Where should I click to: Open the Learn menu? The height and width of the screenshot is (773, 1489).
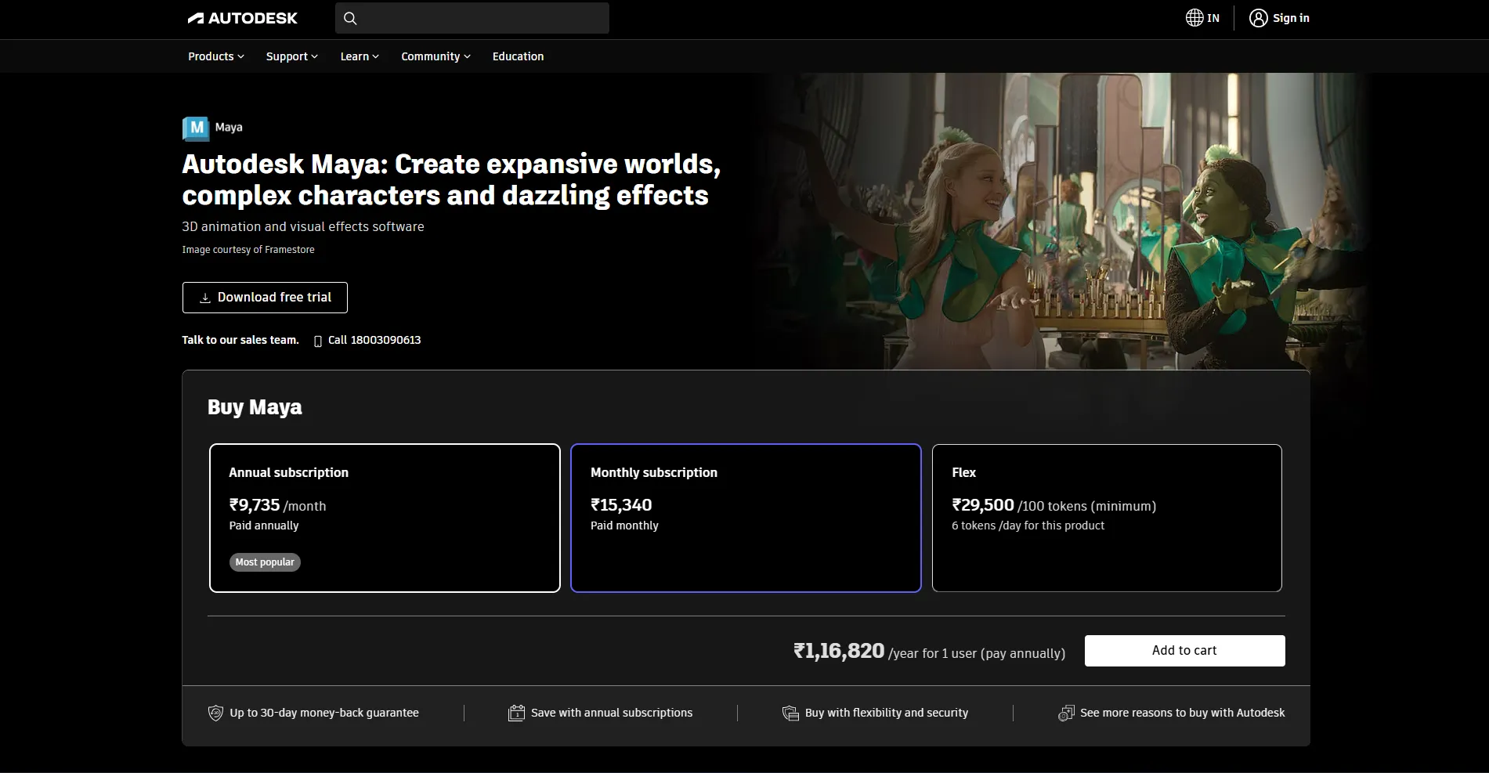coord(359,56)
